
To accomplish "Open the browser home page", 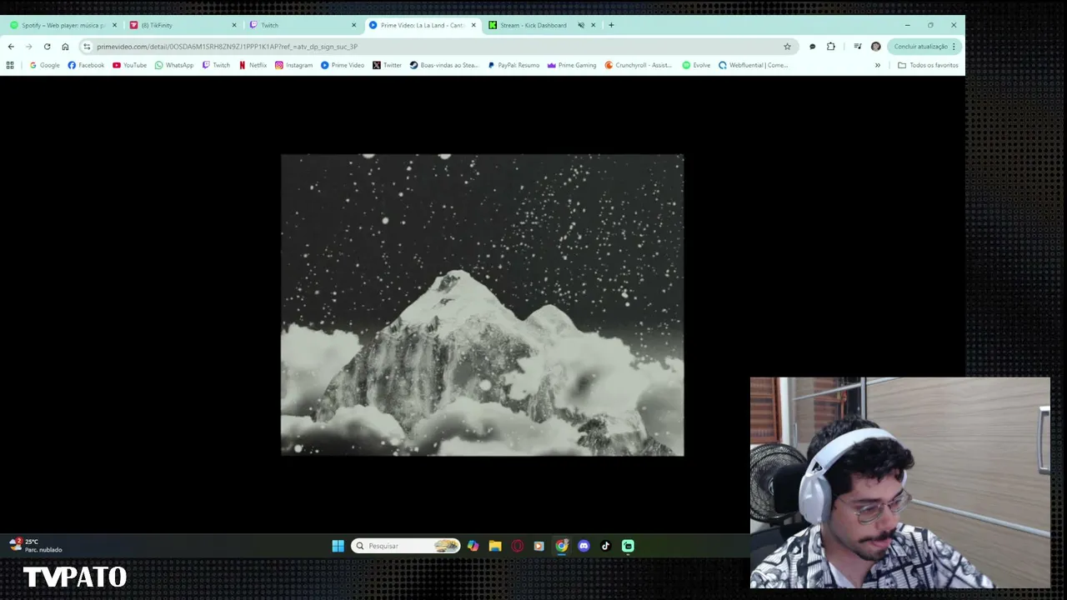I will point(65,47).
